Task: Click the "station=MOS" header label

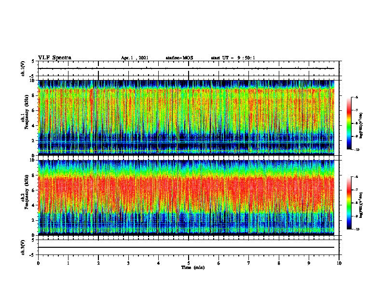Action: click(179, 58)
